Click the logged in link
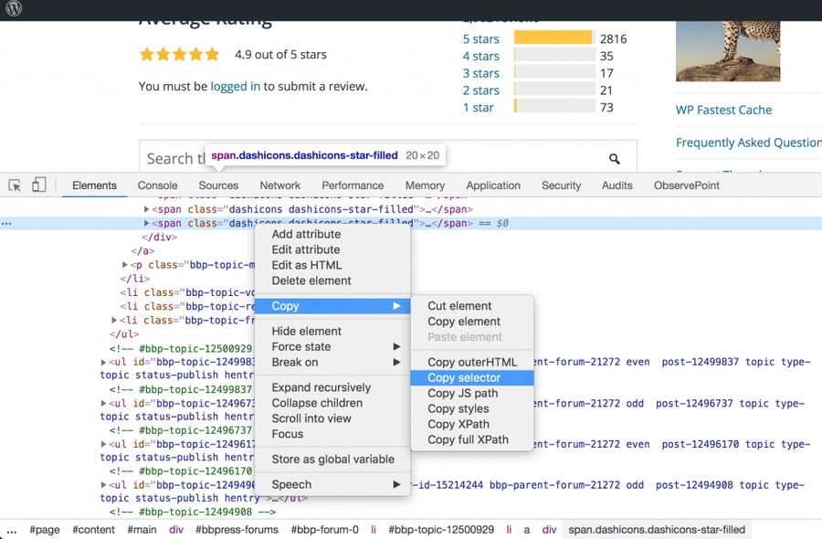The width and height of the screenshot is (822, 539). point(235,87)
